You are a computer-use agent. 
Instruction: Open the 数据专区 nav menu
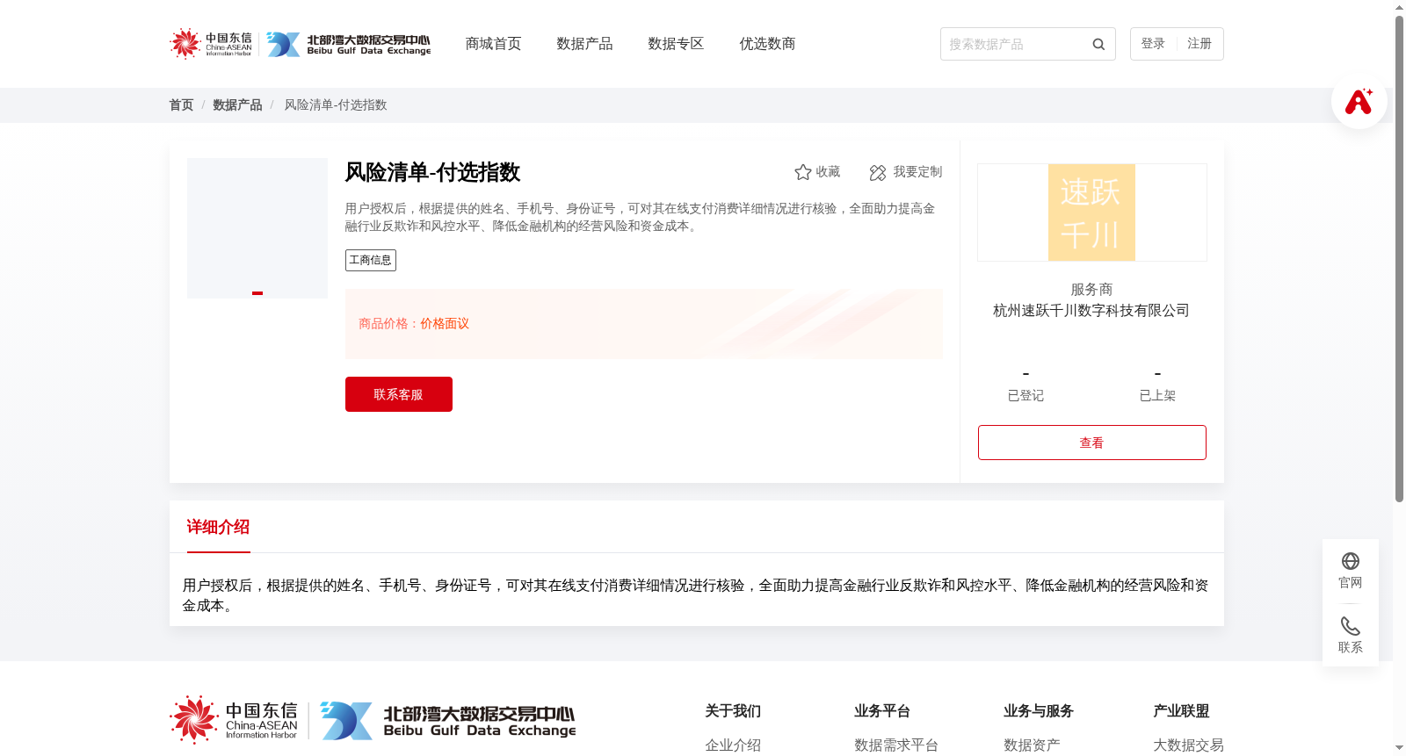(x=676, y=44)
